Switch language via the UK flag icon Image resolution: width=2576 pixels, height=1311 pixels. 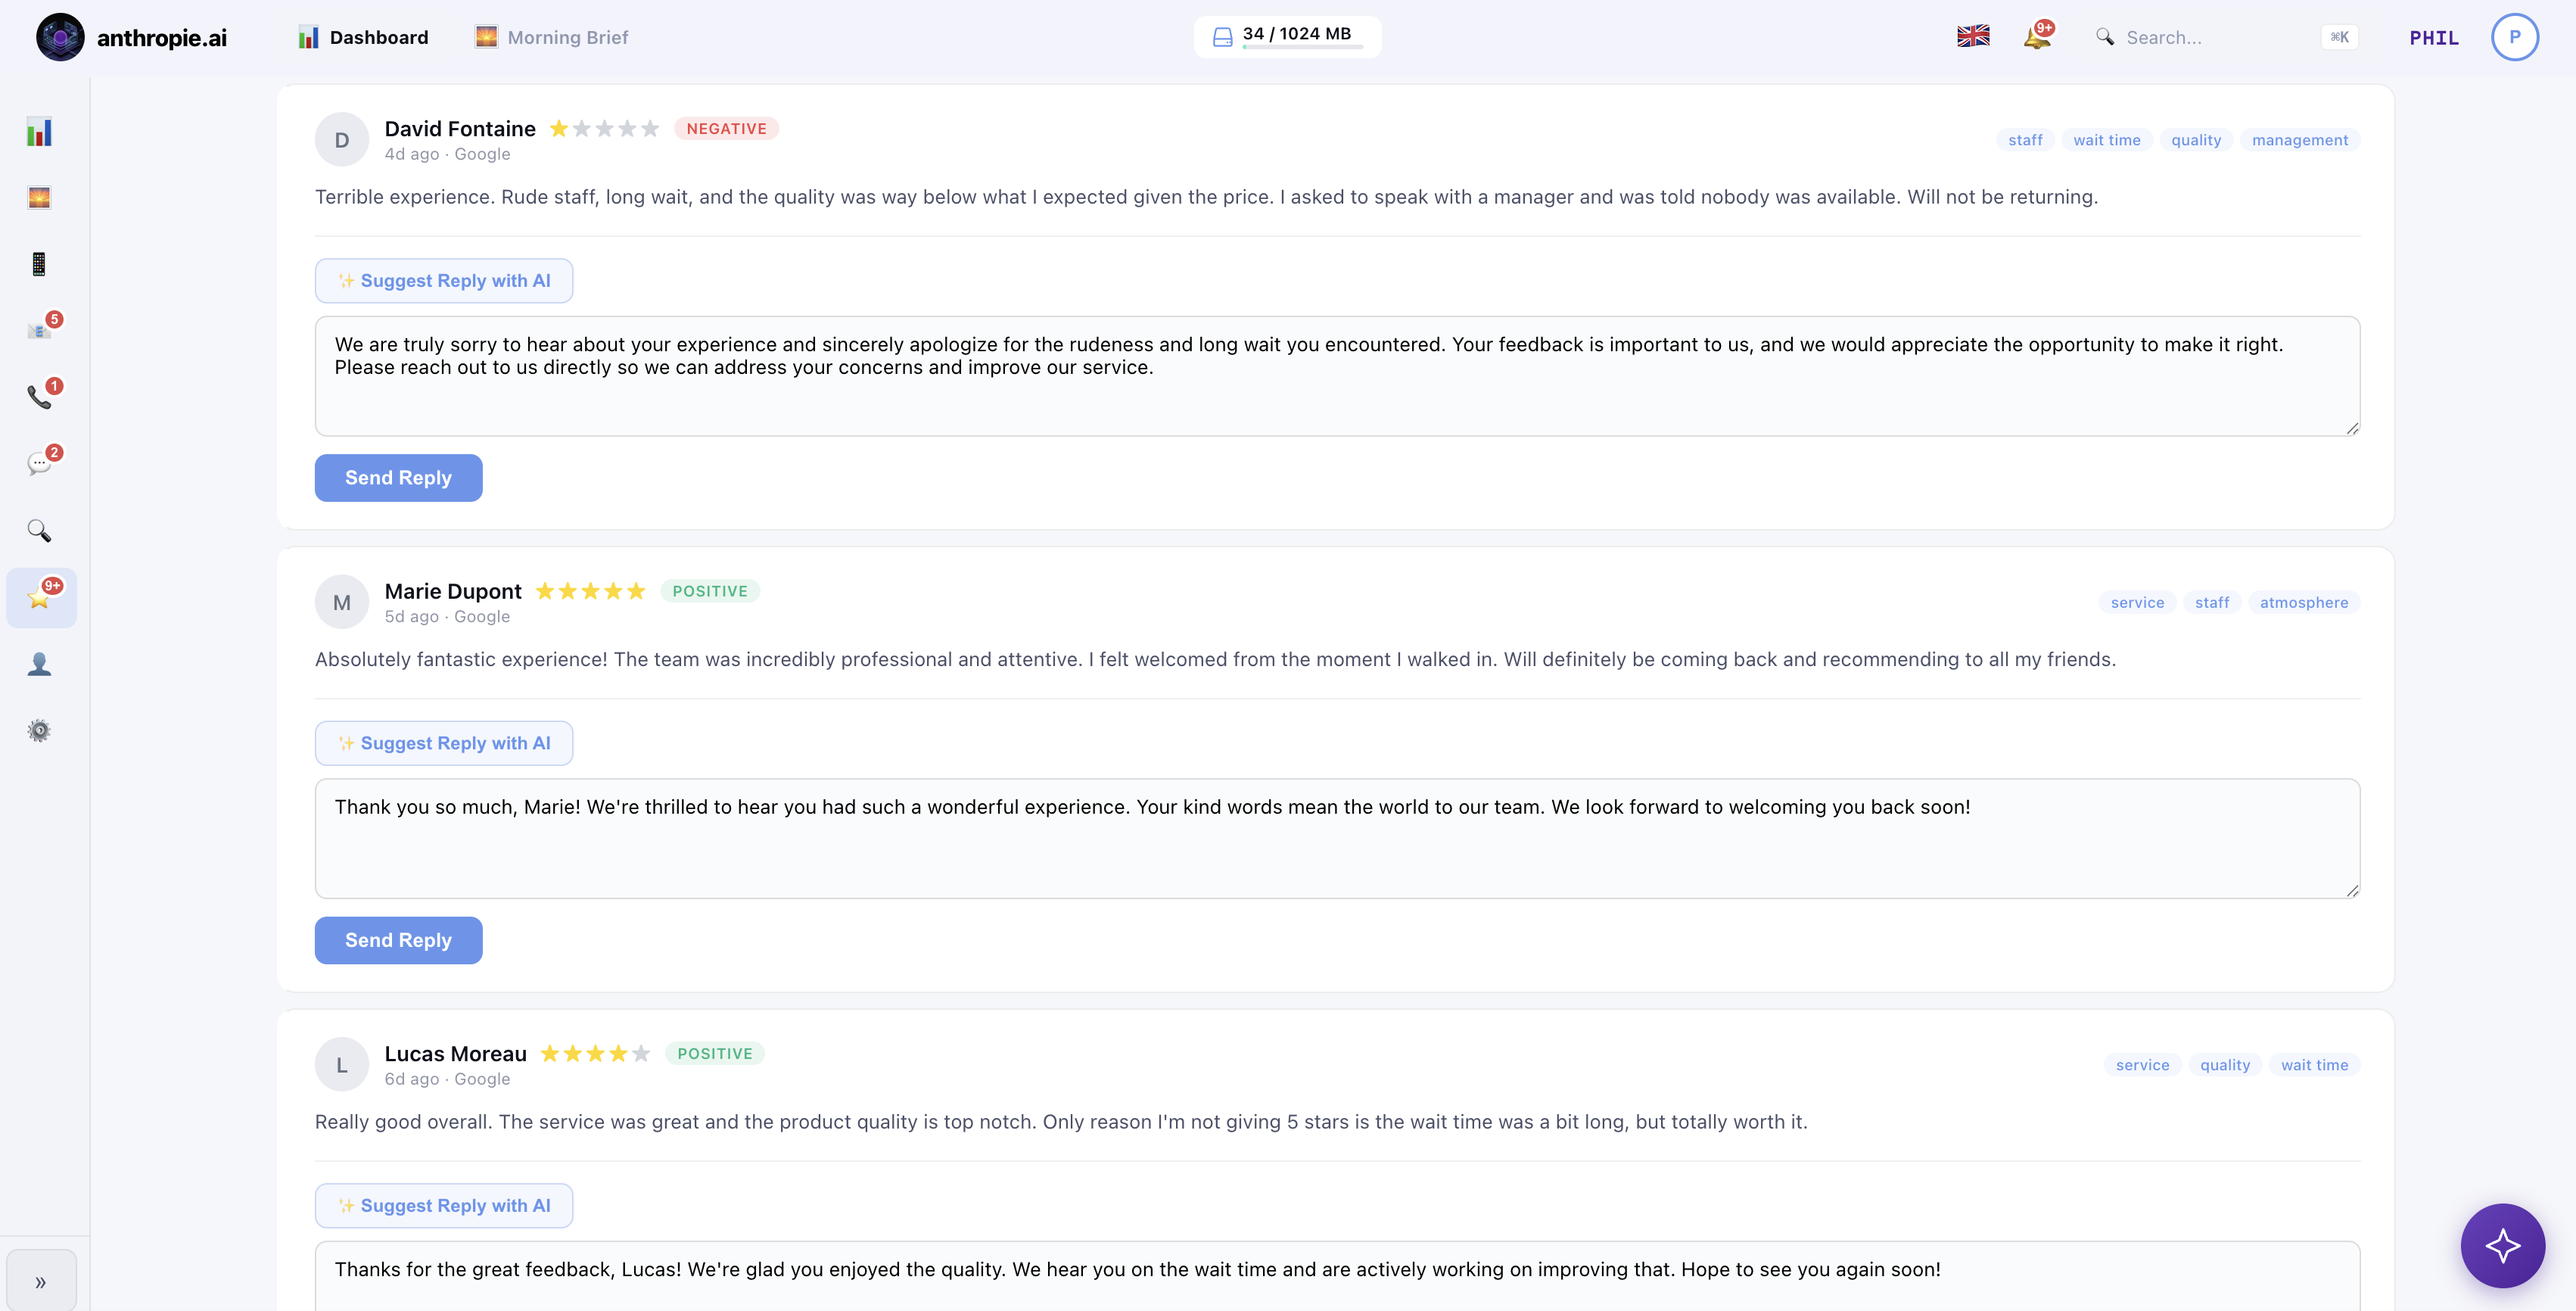click(x=1973, y=37)
